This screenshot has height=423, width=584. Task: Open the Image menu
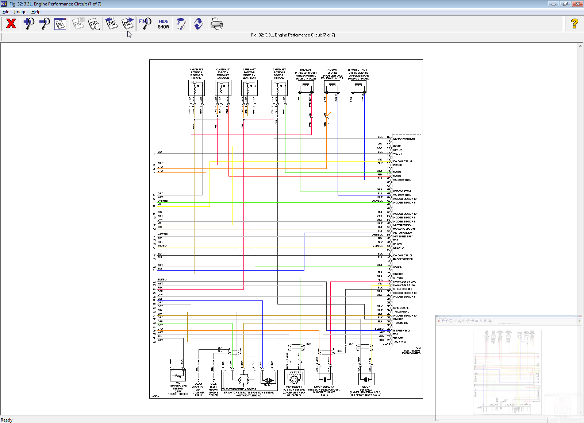[x=20, y=12]
